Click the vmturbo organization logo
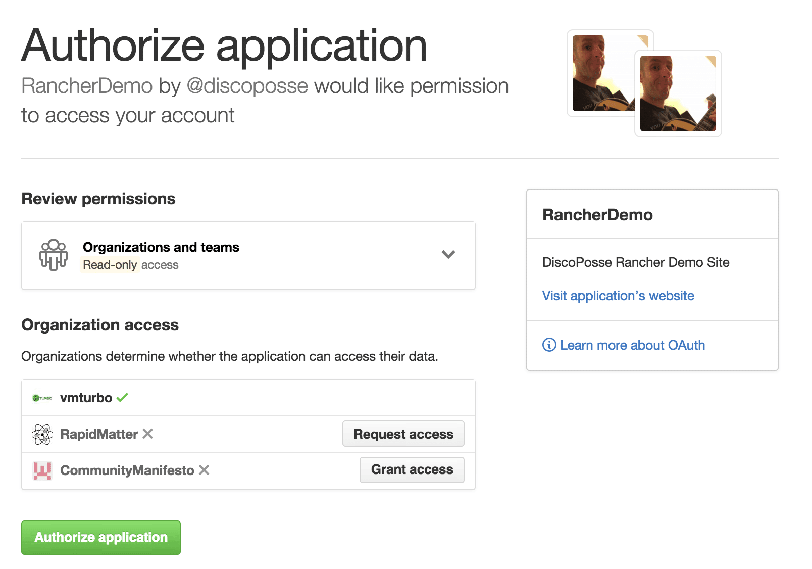 [x=42, y=398]
